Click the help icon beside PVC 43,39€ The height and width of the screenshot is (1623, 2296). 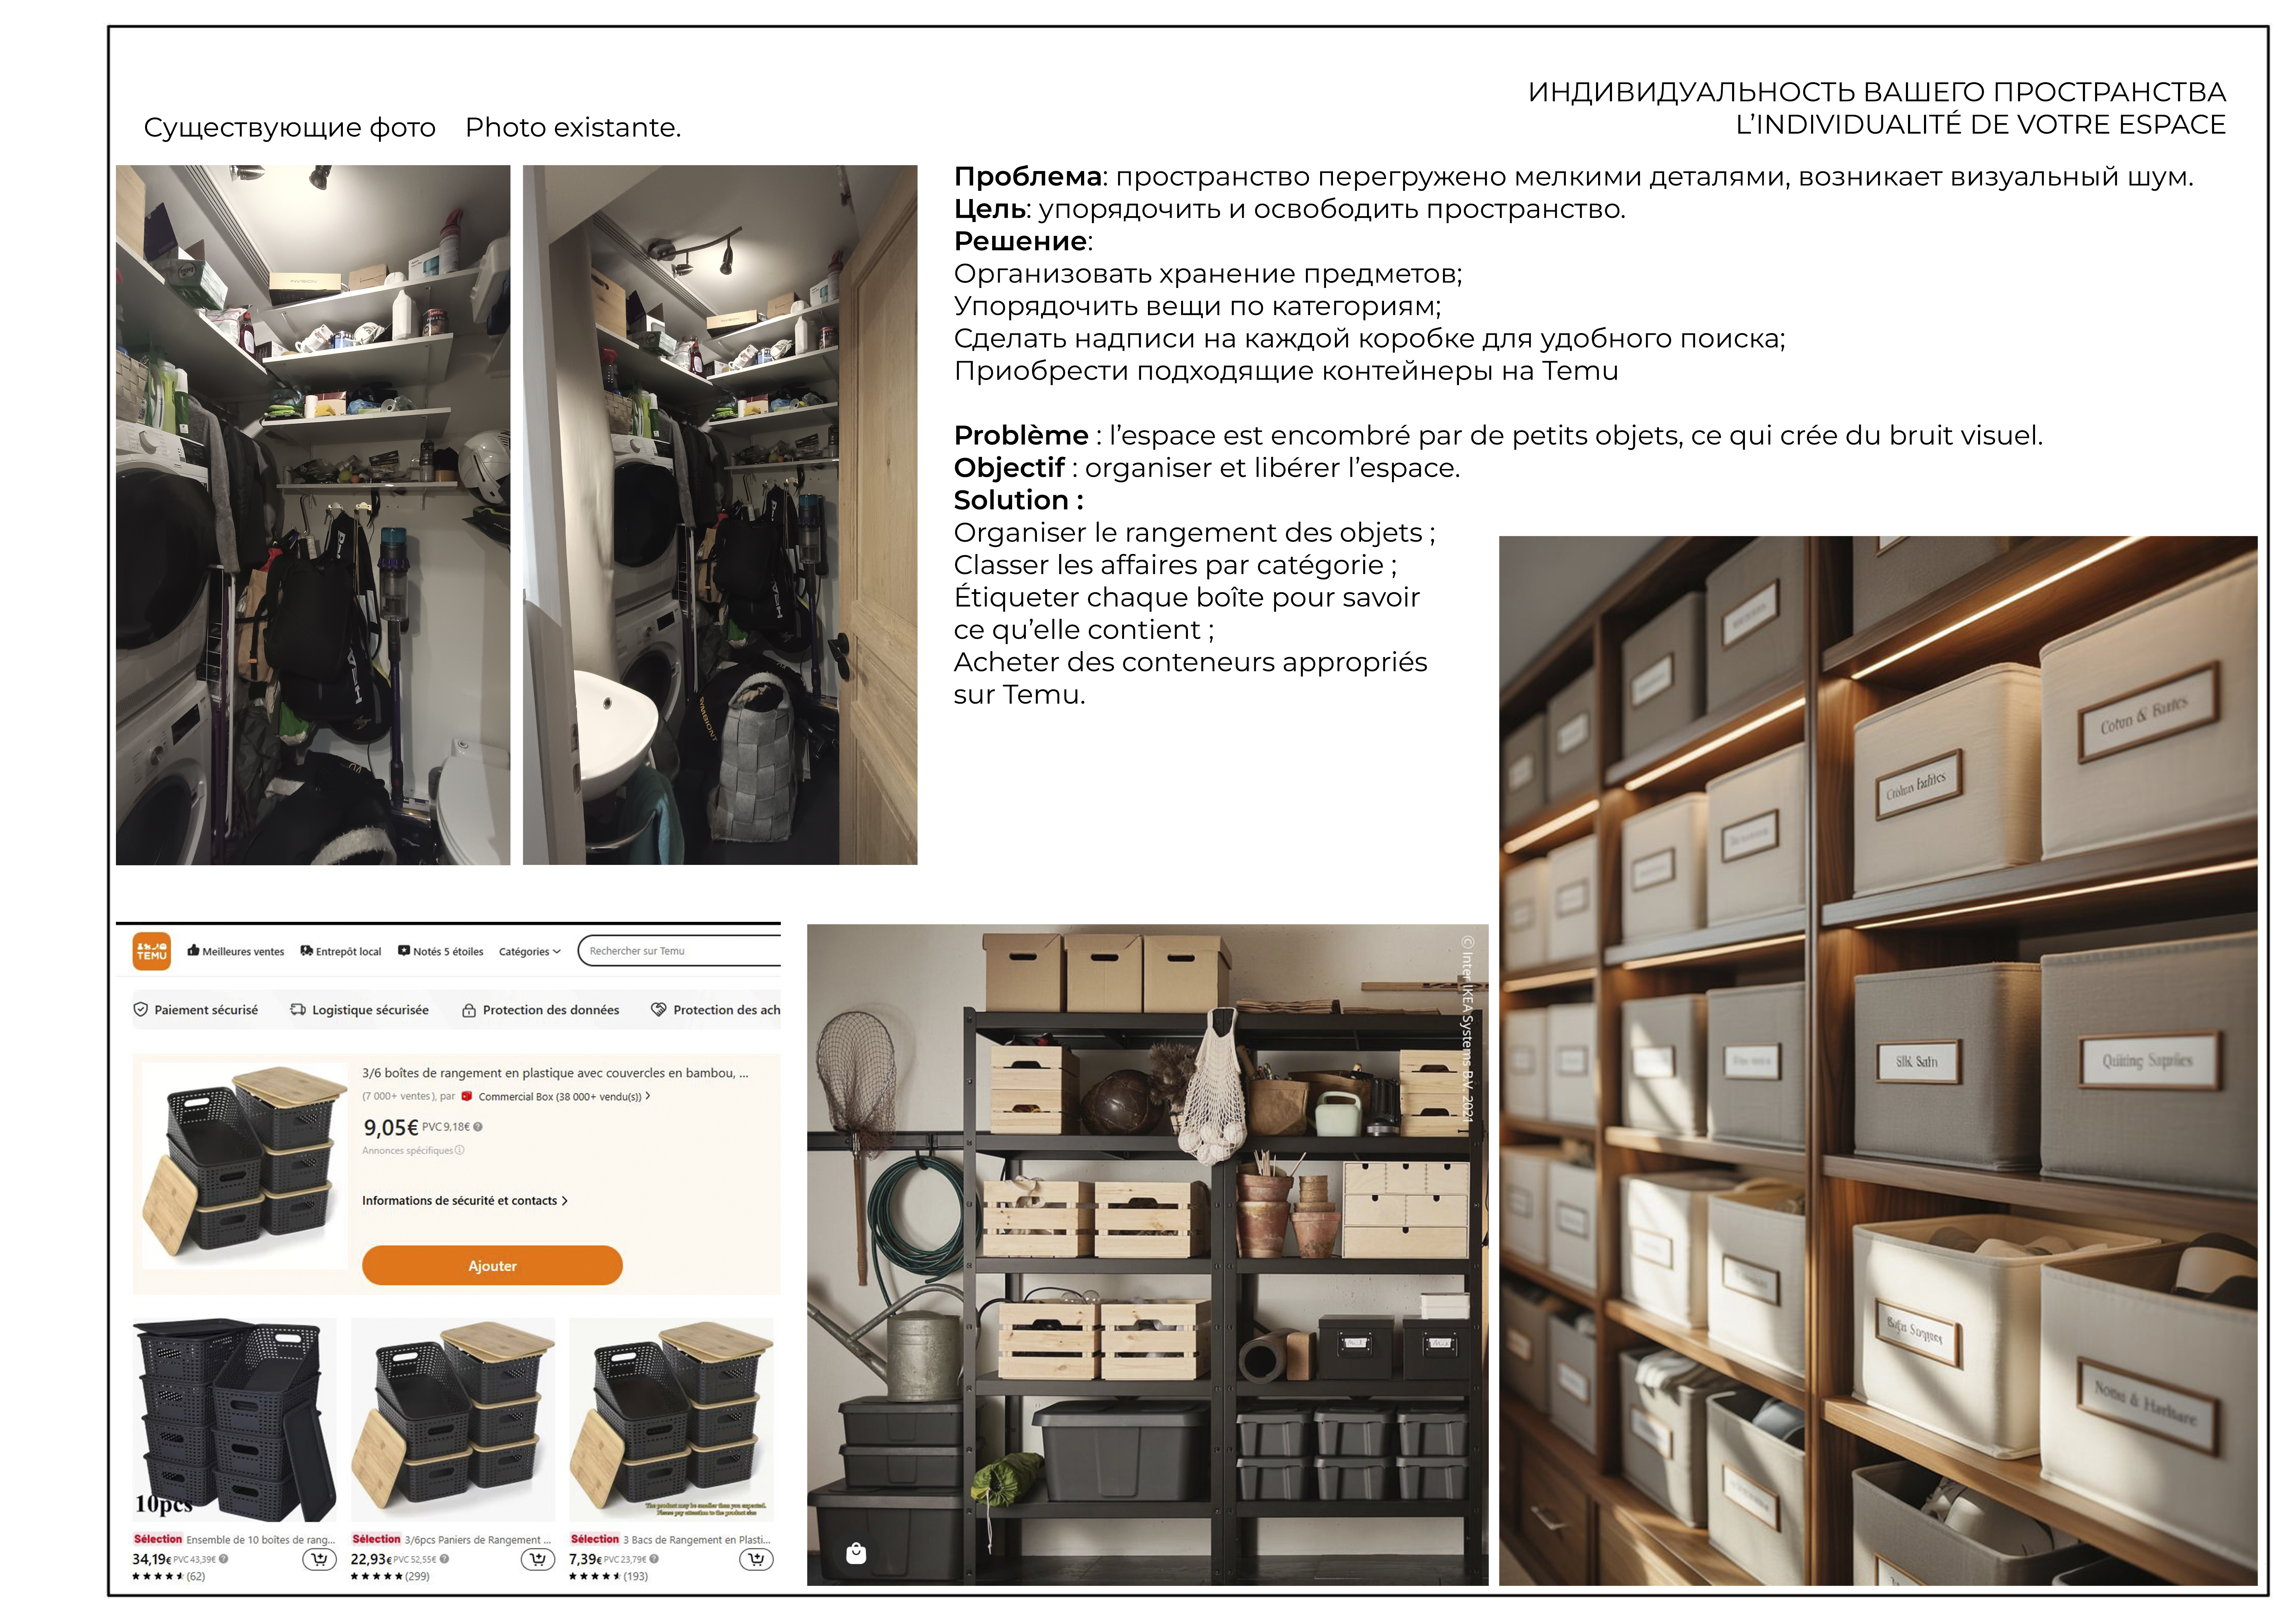pos(224,1559)
